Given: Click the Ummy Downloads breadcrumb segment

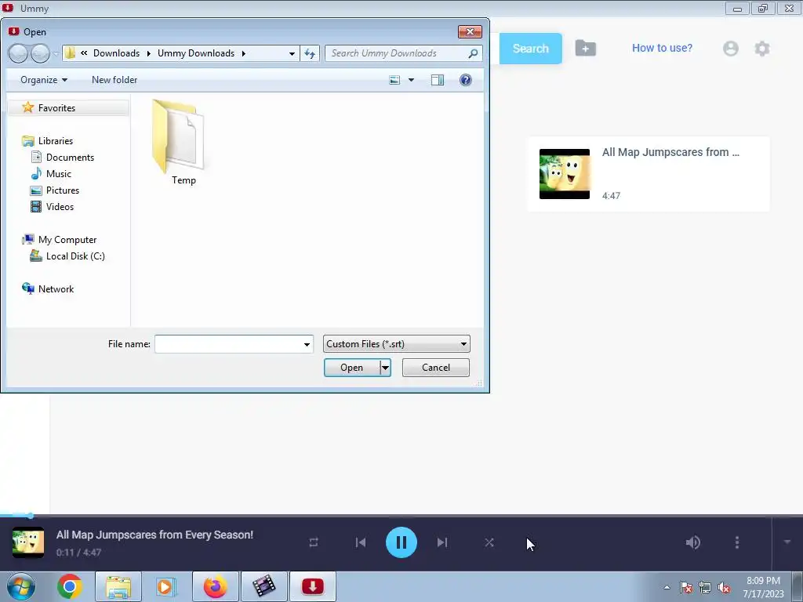Looking at the screenshot, I should coord(195,53).
